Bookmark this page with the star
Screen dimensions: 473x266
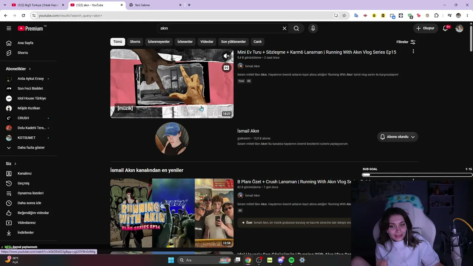pos(344,16)
